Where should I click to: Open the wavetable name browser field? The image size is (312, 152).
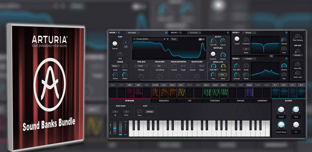click(x=148, y=39)
